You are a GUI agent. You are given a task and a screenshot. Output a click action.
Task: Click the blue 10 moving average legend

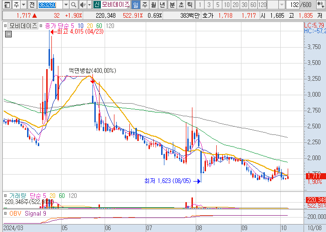point(81,26)
